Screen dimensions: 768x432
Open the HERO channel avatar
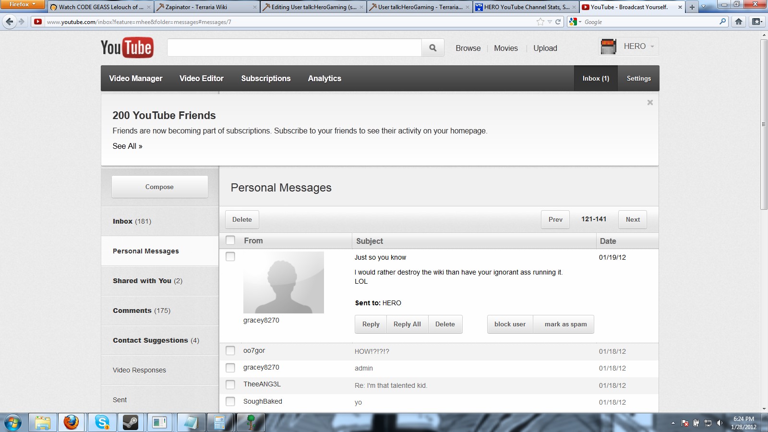point(609,47)
